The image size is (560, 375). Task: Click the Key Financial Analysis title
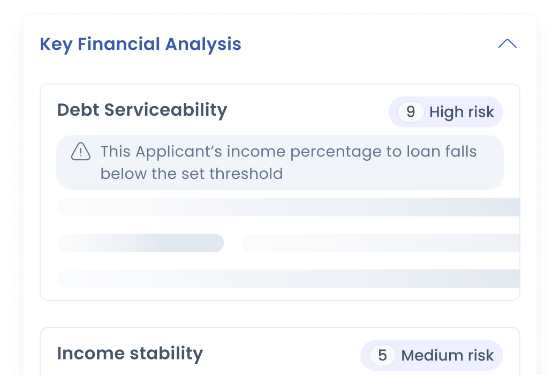[x=140, y=44]
